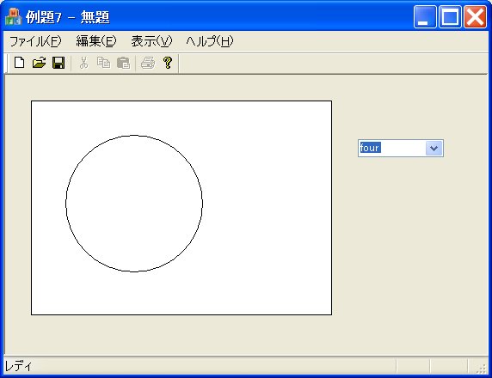The width and height of the screenshot is (492, 378).
Task: Open the 表示(V) menu
Action: [x=151, y=41]
